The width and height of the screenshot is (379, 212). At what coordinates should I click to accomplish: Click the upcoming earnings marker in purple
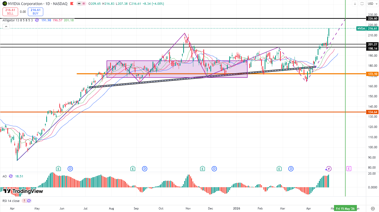tap(349, 169)
